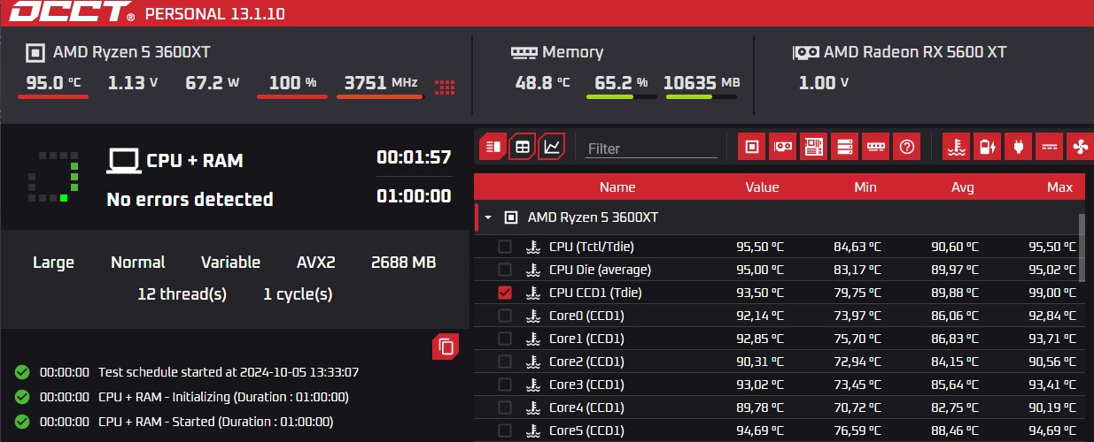This screenshot has width=1094, height=442.
Task: Toggle the GPU sensor filter icon
Action: coord(782,147)
